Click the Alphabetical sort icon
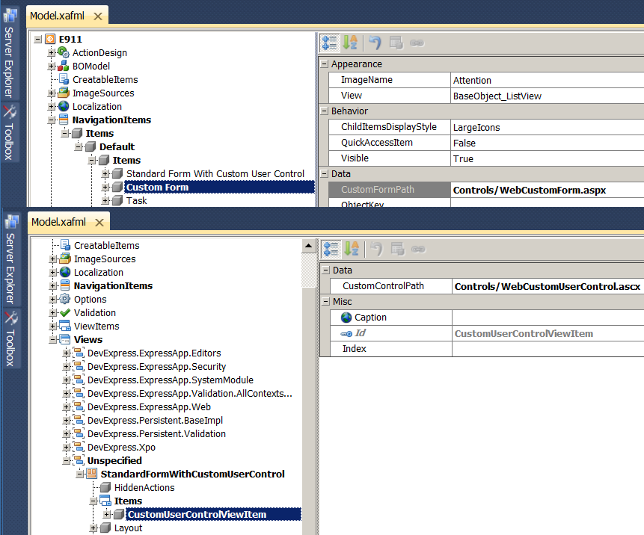The height and width of the screenshot is (535, 644). [x=350, y=43]
